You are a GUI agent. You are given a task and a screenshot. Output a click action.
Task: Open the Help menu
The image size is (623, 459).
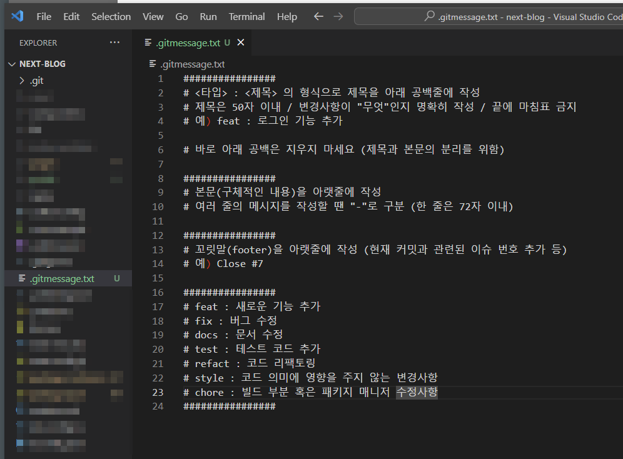287,16
